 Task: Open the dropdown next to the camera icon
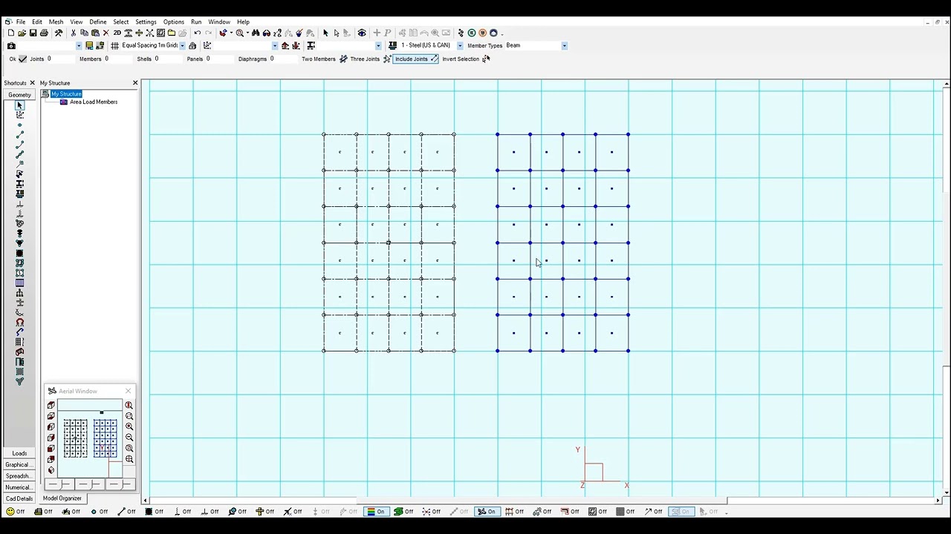point(79,45)
